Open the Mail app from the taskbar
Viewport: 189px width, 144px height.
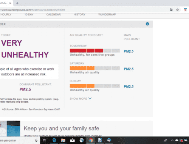(73, 140)
